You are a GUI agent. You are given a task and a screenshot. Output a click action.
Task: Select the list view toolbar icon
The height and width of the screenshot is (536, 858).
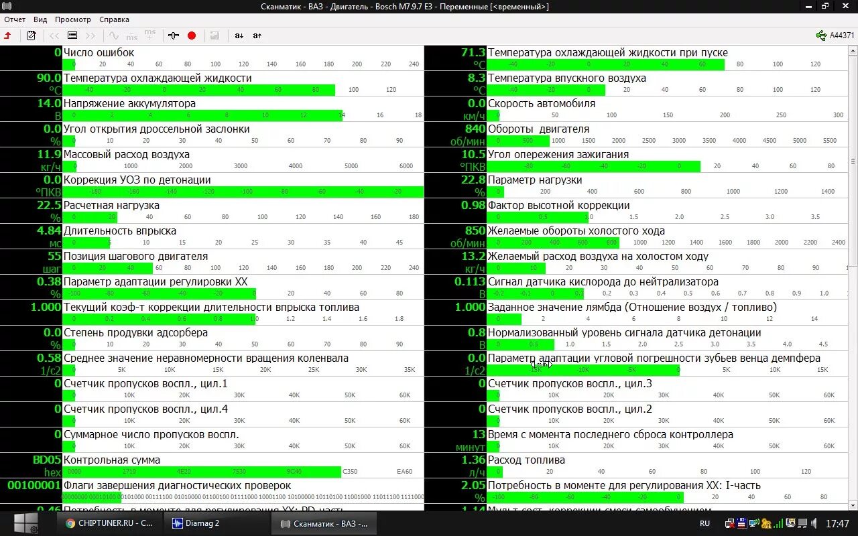(x=72, y=36)
